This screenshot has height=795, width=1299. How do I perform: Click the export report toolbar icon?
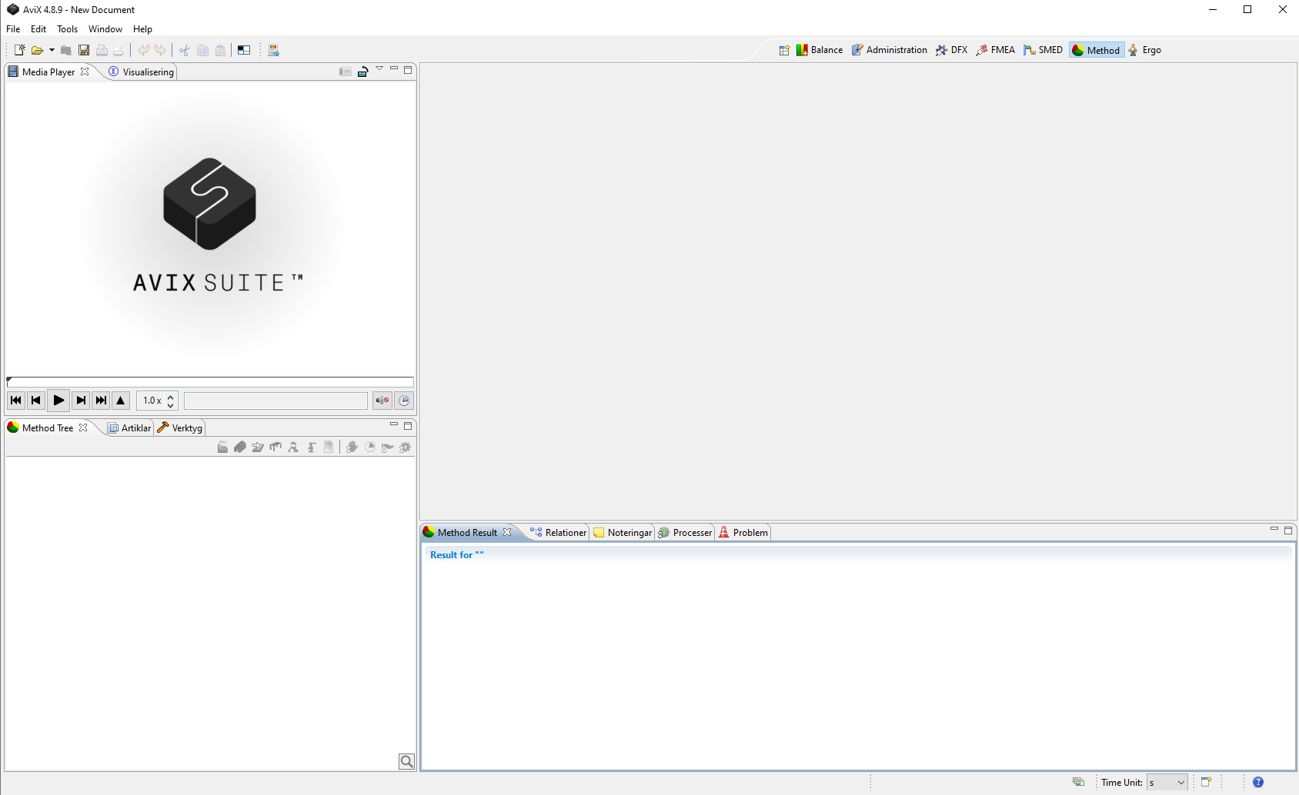(273, 50)
